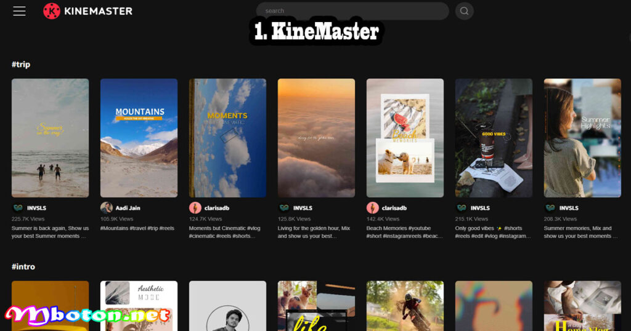Image resolution: width=631 pixels, height=331 pixels.
Task: Open the Moments cinematic sky thumbnail
Action: point(228,138)
